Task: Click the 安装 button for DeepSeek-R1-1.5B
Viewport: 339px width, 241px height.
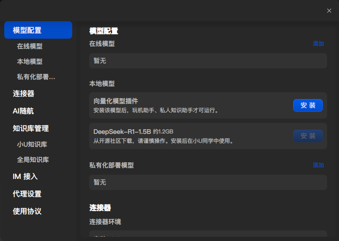Action: tap(308, 136)
